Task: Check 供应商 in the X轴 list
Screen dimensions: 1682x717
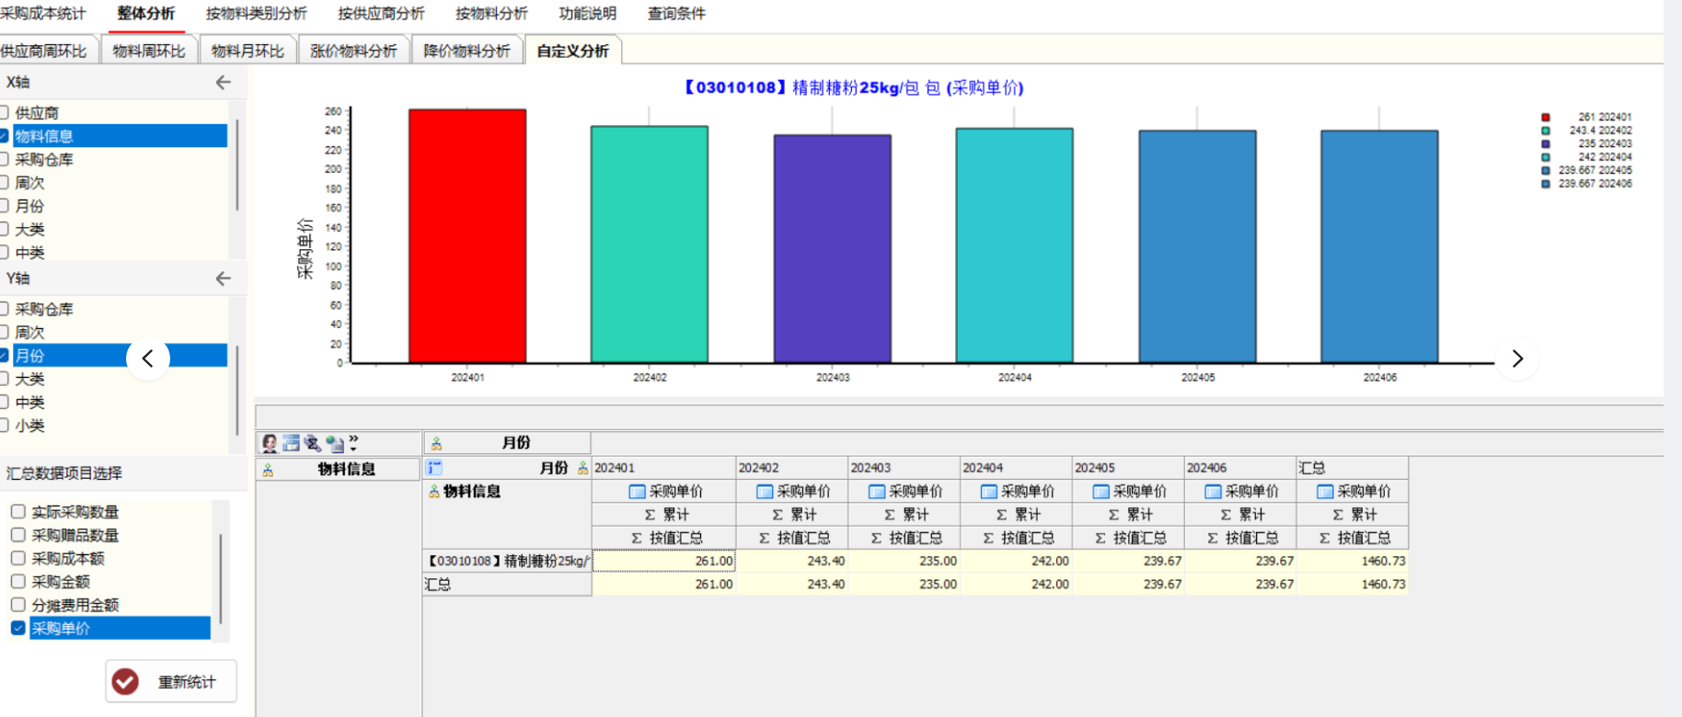Action: click(4, 112)
